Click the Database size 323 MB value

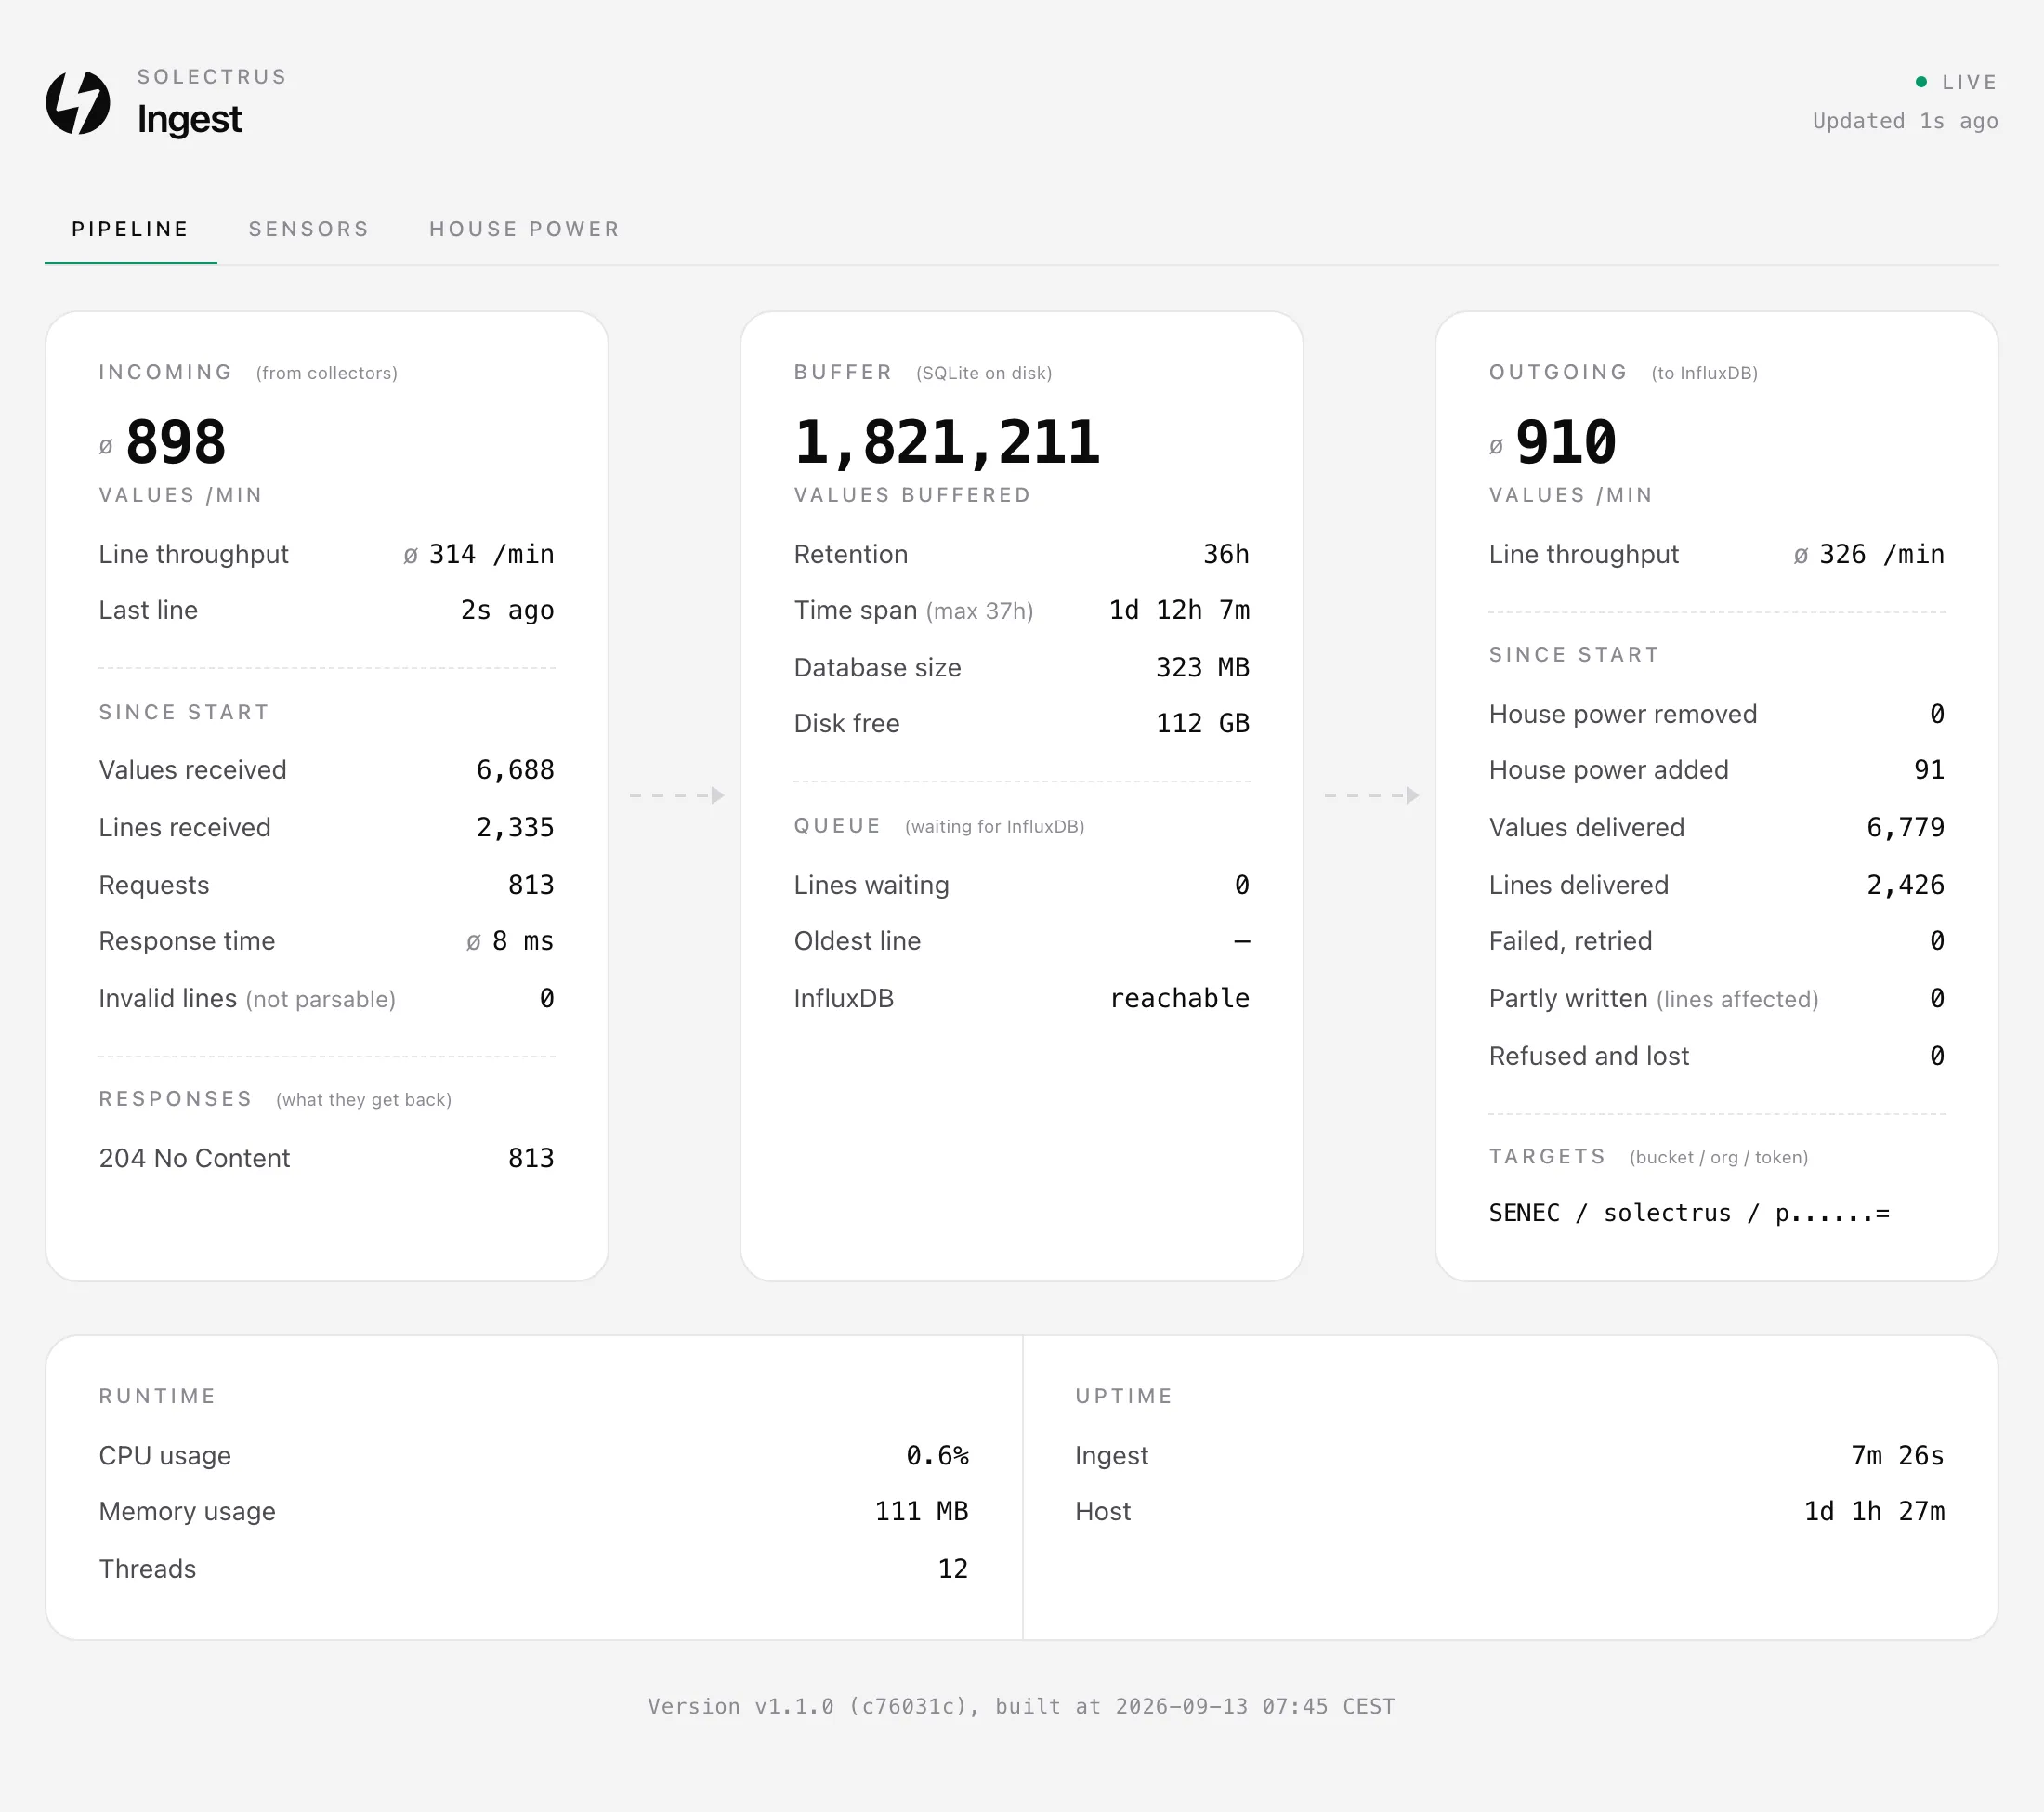[1203, 667]
